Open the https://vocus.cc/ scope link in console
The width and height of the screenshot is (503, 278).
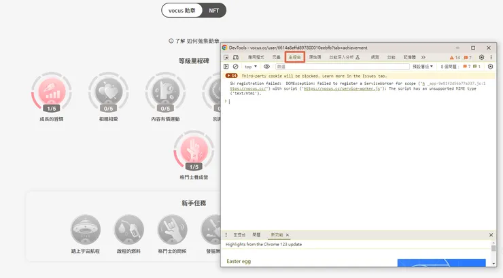[x=248, y=88]
